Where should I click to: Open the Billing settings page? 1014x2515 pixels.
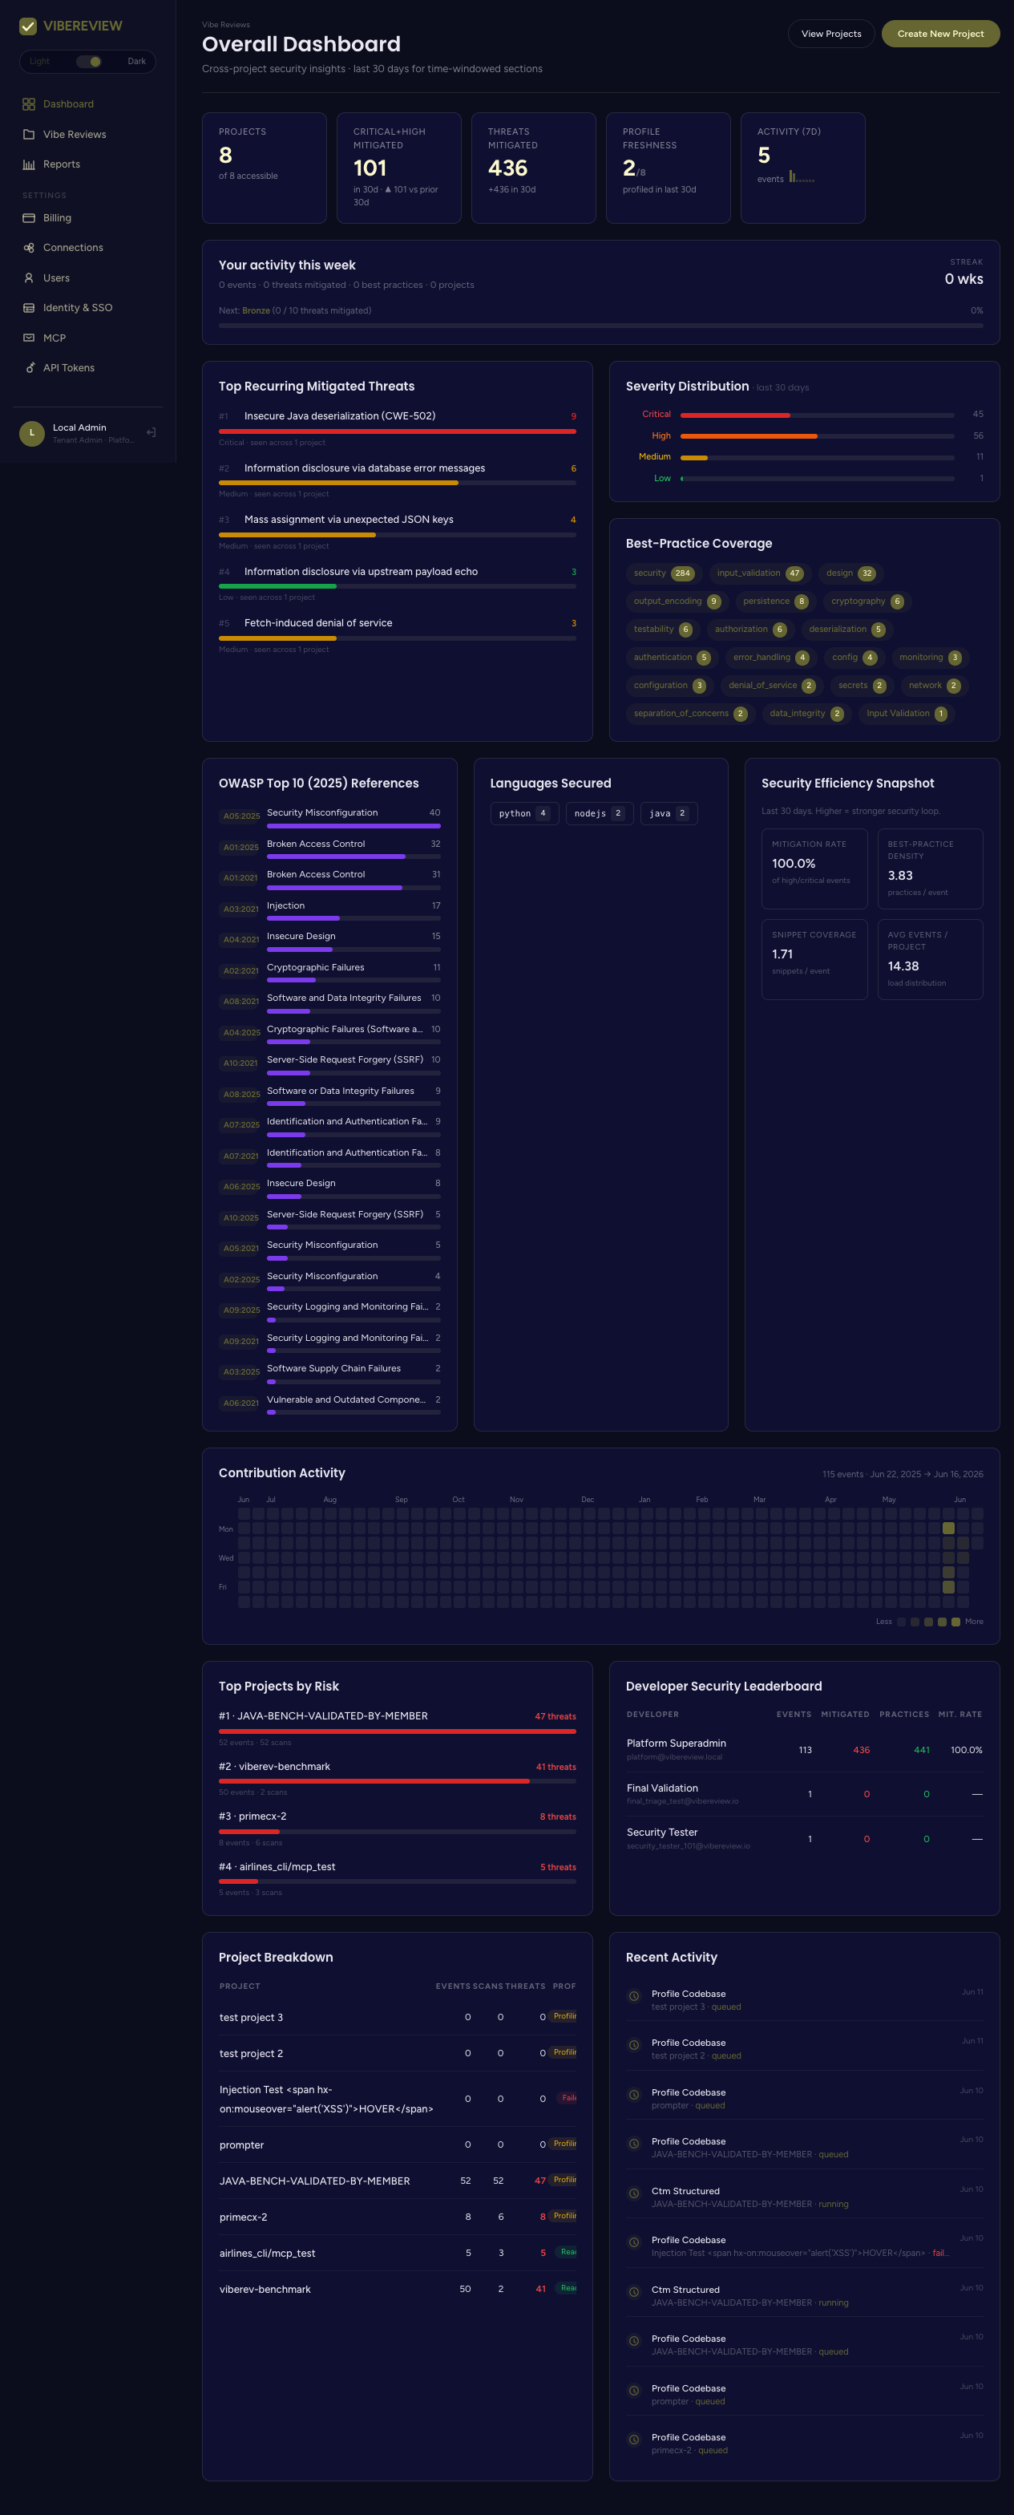[88, 217]
